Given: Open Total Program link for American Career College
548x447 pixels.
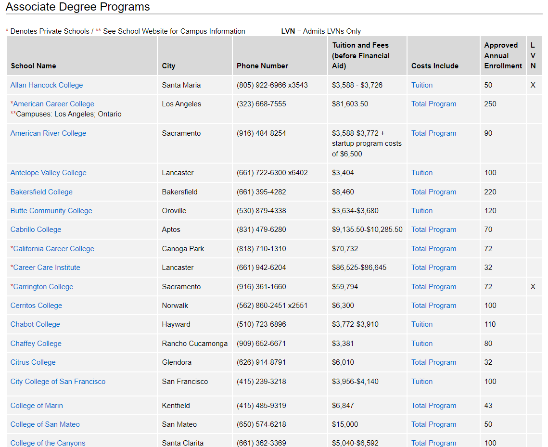Looking at the screenshot, I should 433,104.
